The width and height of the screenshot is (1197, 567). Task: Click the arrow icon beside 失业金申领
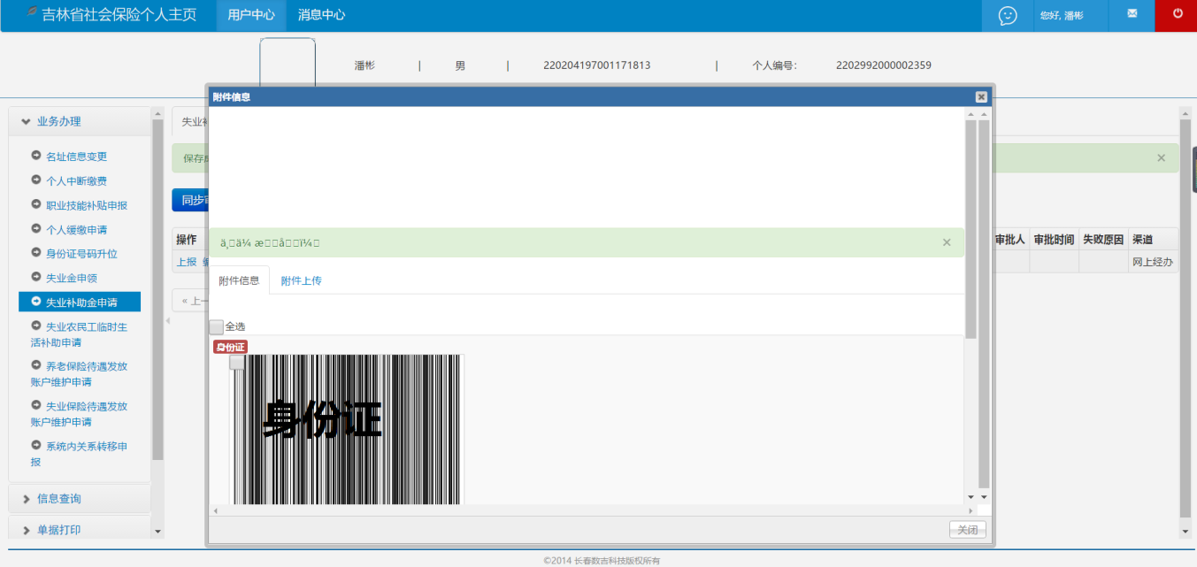point(36,277)
